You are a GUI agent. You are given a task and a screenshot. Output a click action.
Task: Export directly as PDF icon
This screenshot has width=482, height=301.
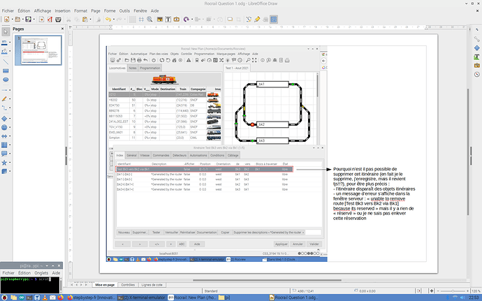tap(50, 20)
